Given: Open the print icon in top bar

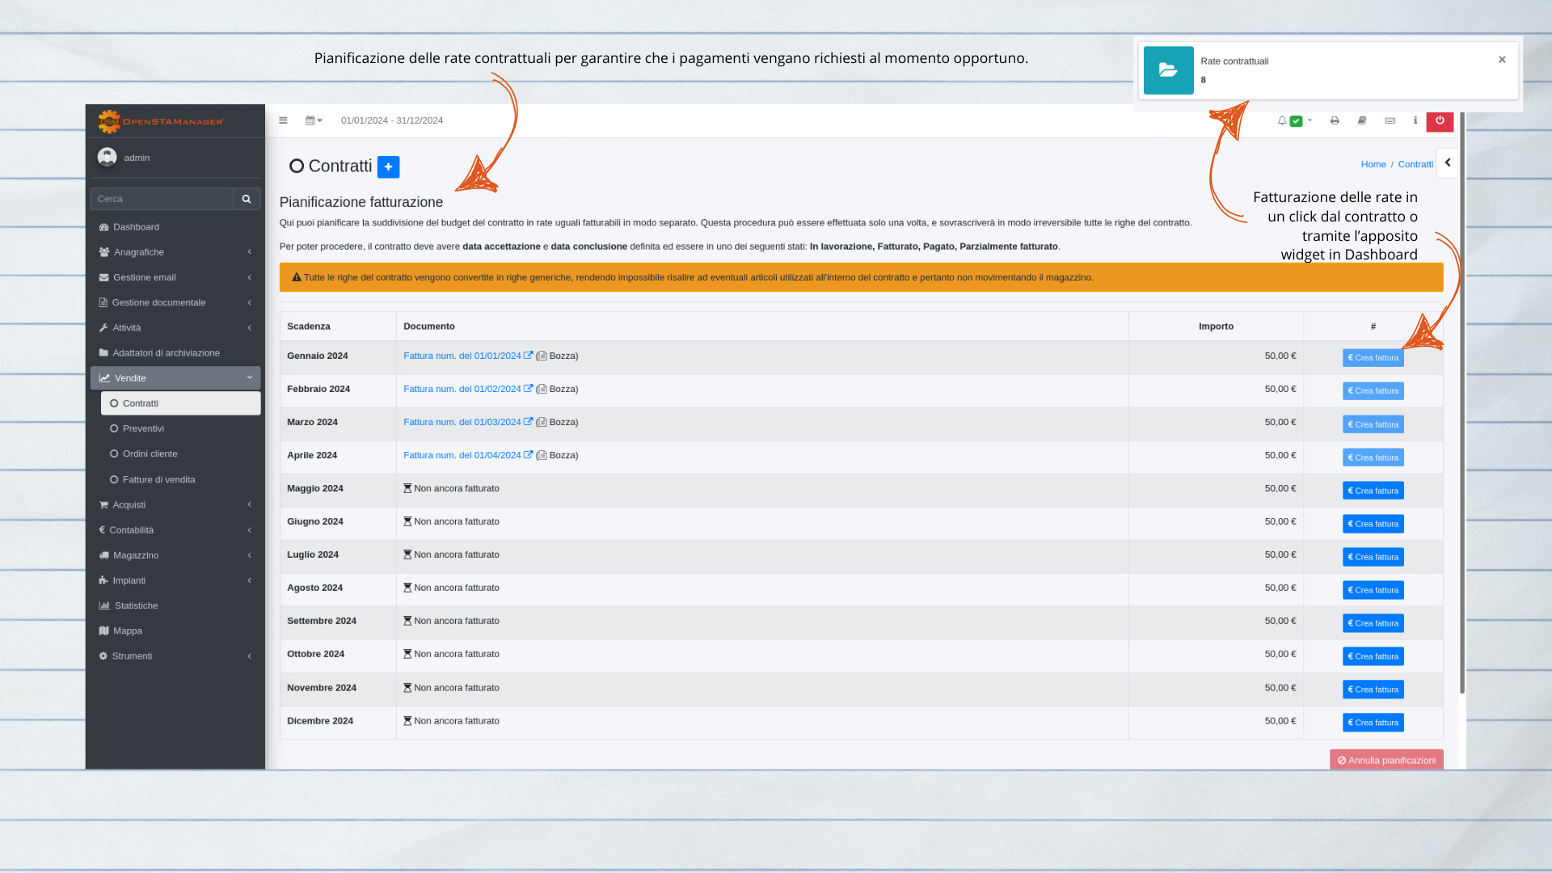Looking at the screenshot, I should coord(1335,120).
